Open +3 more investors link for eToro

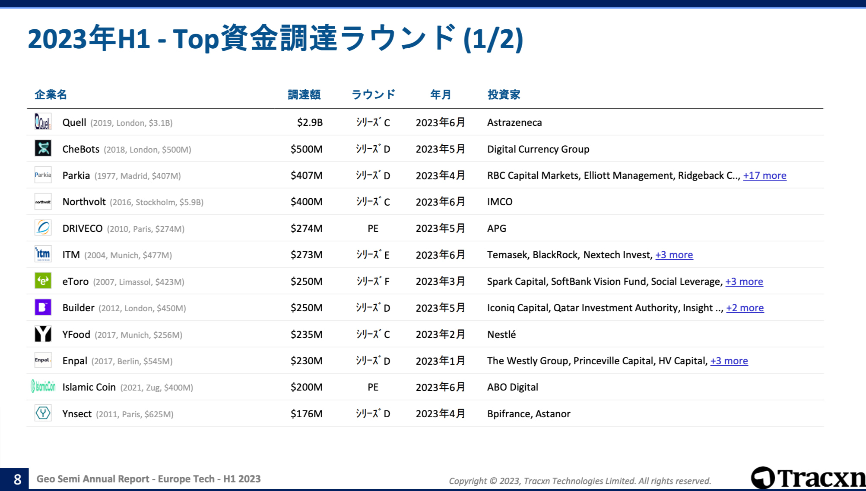(744, 281)
